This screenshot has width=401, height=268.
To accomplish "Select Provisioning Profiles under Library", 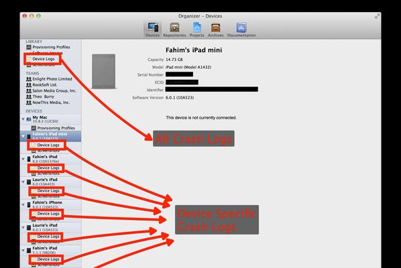I will coord(48,47).
